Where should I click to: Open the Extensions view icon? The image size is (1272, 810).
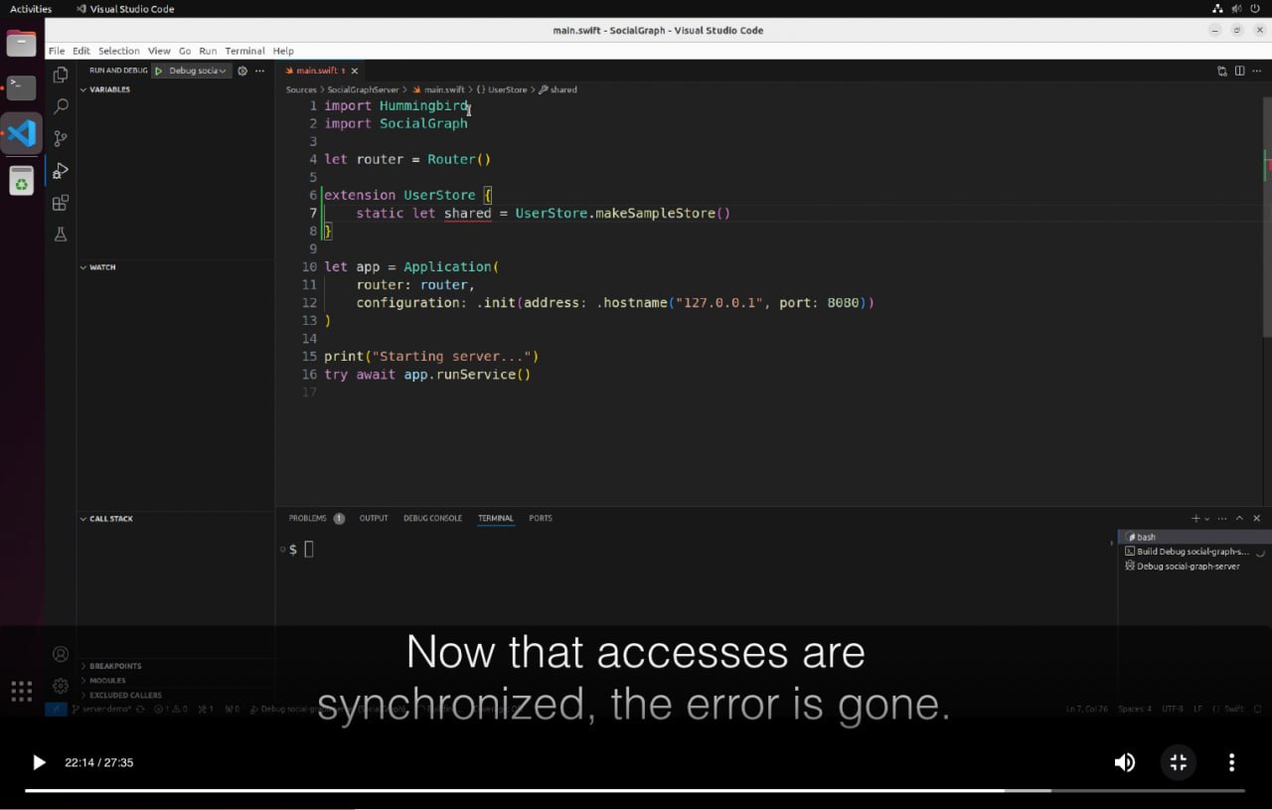61,203
